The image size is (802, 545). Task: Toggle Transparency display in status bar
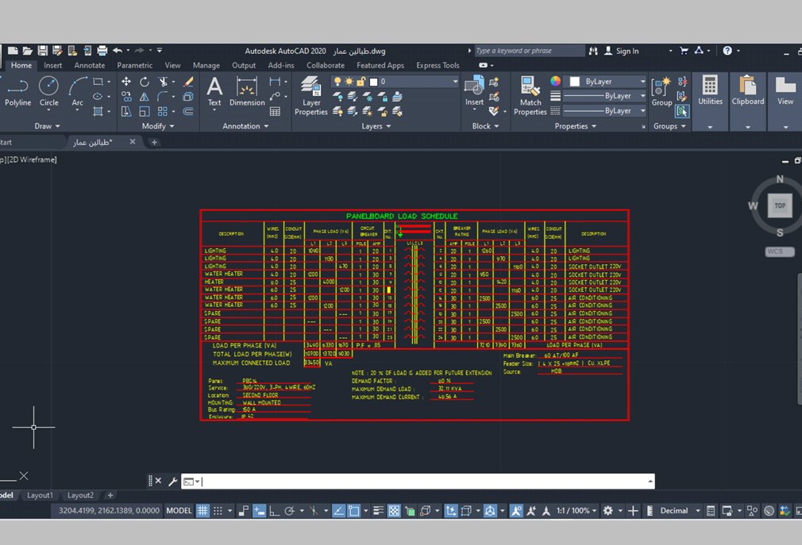point(394,511)
